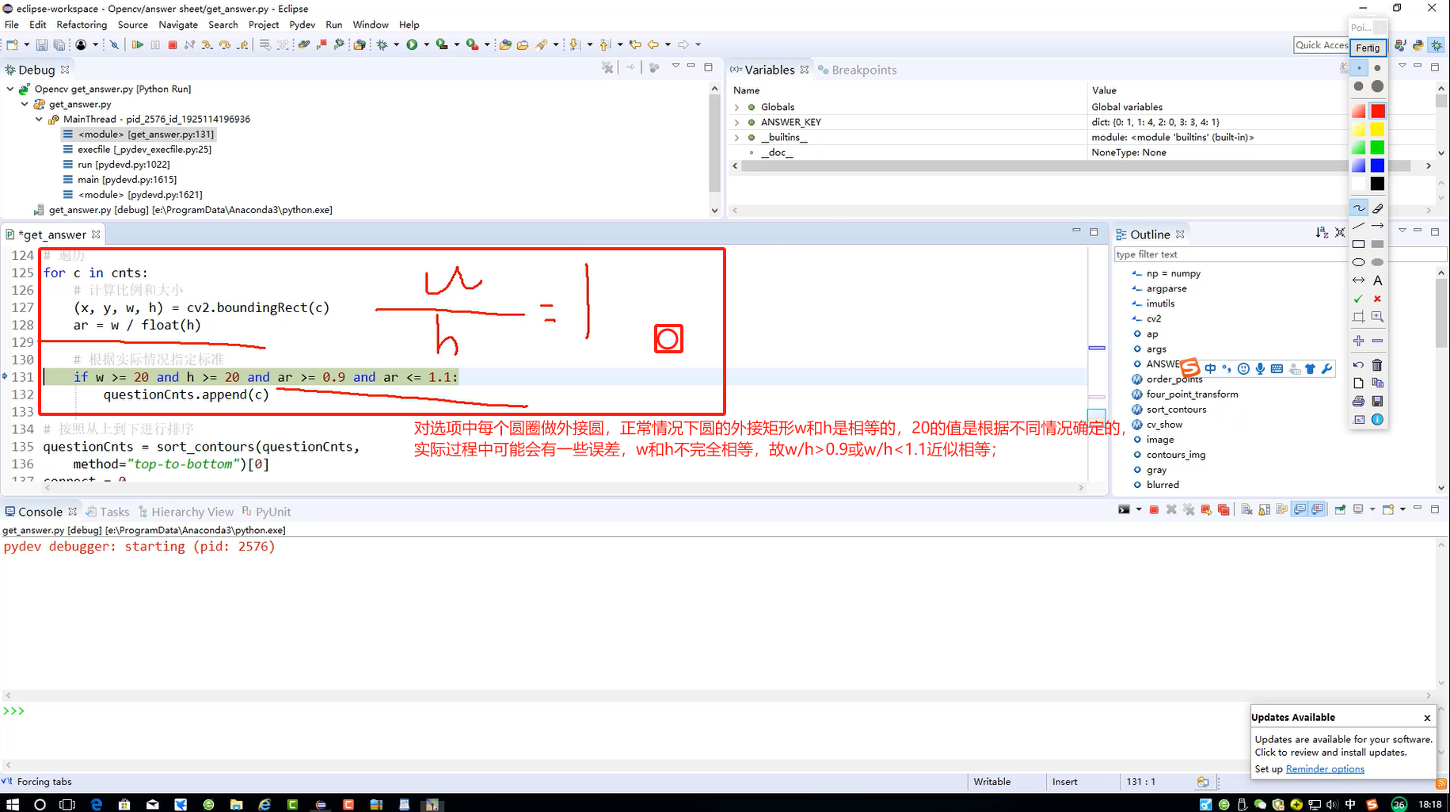Select the outlined ellipse tool in palette
Viewport: 1450px width, 812px height.
[x=1359, y=262]
